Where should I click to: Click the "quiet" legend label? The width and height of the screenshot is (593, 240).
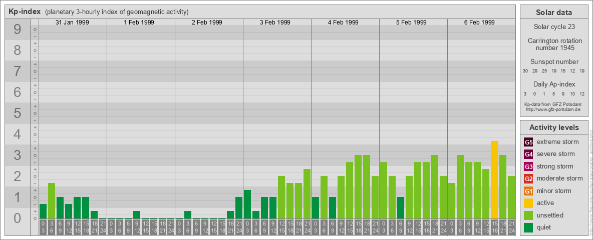tap(545, 227)
